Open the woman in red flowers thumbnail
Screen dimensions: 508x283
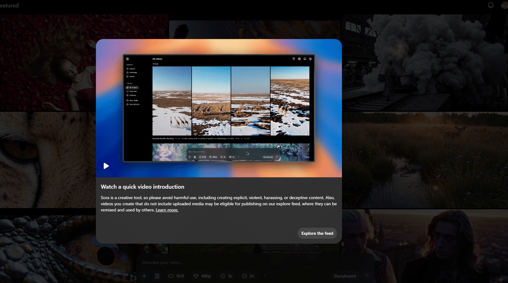[x=48, y=63]
